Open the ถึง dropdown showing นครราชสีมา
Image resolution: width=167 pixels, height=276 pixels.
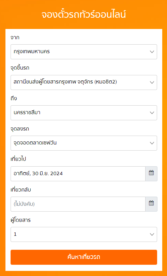(x=84, y=113)
